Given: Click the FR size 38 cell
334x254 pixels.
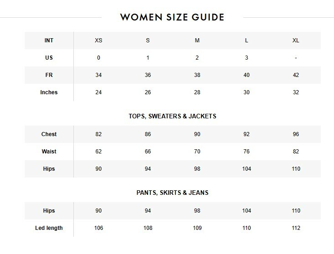Looking at the screenshot, I should (x=197, y=75).
